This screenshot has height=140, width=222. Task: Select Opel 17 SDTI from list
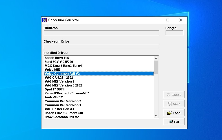(54, 89)
